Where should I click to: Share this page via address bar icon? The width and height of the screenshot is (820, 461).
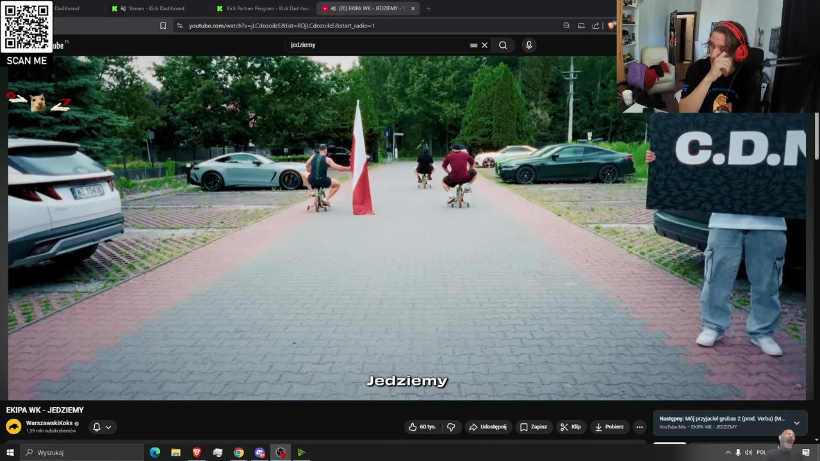tap(596, 26)
